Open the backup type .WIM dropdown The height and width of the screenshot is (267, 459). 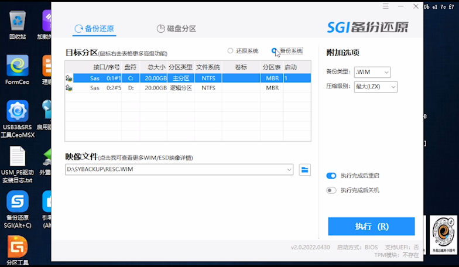tap(372, 72)
